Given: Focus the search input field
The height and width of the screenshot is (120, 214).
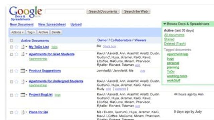Looking at the screenshot, I should (x=65, y=11).
